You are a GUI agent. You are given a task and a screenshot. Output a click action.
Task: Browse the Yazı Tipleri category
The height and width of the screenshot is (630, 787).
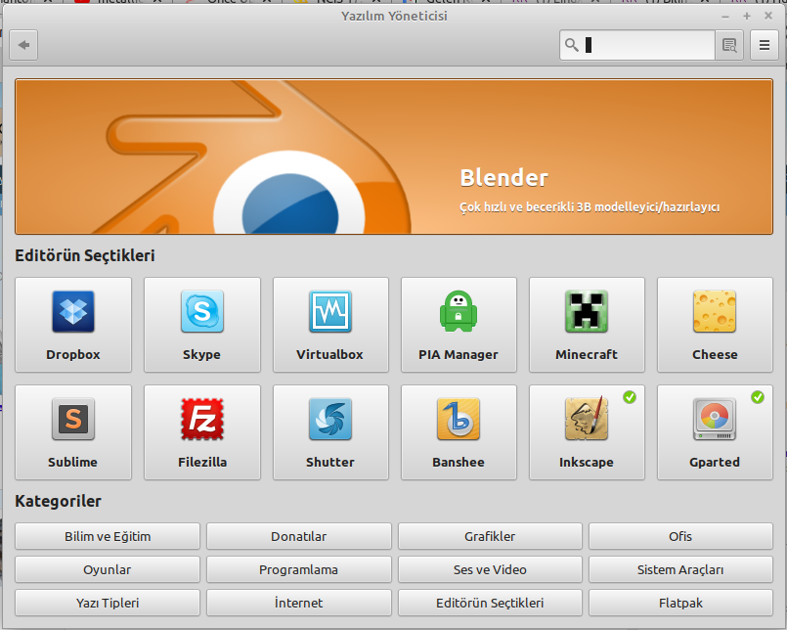tap(108, 603)
